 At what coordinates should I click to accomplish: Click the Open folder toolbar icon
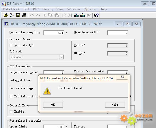coord(6,15)
